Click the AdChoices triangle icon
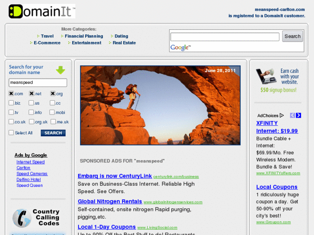Viewport: 314px width, 235px height. 282,116
